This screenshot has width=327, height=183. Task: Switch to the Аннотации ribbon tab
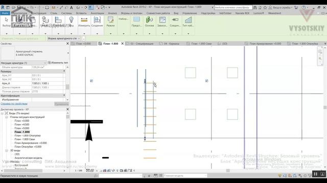tap(97, 13)
